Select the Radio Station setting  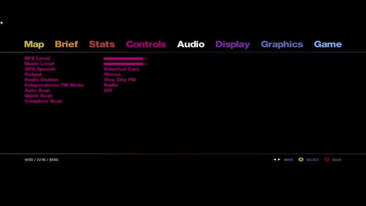(41, 80)
